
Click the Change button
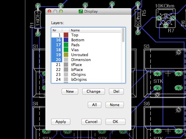click(93, 91)
